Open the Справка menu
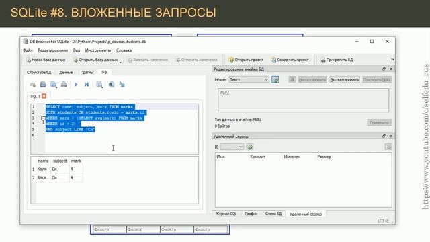This screenshot has height=242, width=430. coord(124,50)
